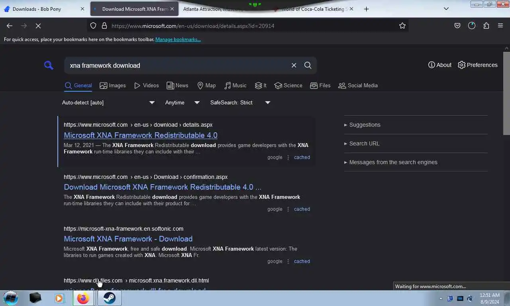Image resolution: width=510 pixels, height=306 pixels.
Task: Open the clock showing 12:51 AM
Action: point(490,298)
